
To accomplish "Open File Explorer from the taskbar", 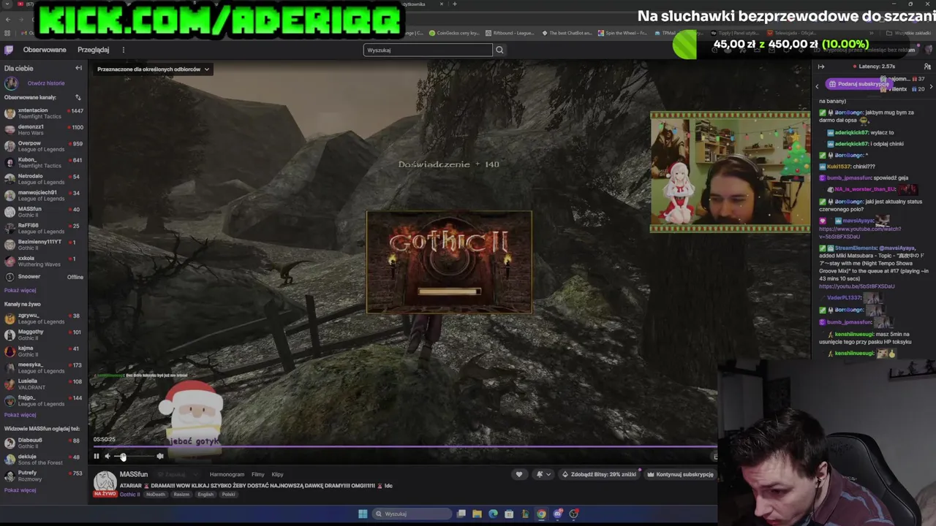I will (477, 514).
